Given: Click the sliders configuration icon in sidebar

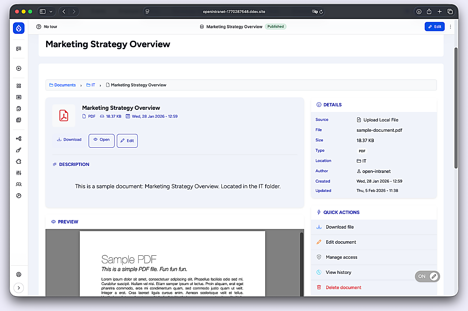Looking at the screenshot, I should pyautogui.click(x=19, y=173).
